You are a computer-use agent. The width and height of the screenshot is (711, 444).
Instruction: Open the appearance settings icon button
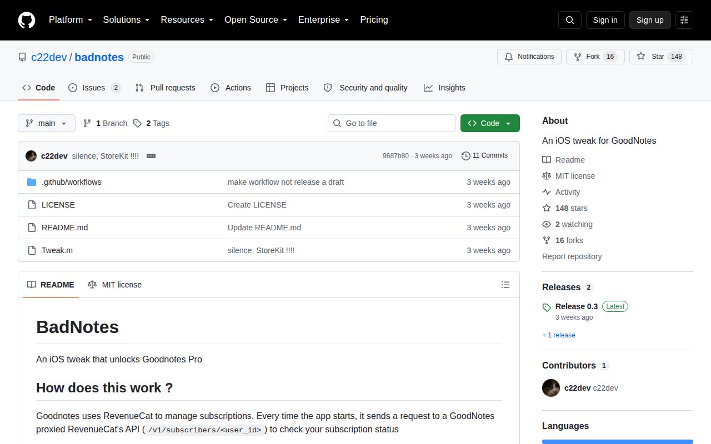pos(684,20)
